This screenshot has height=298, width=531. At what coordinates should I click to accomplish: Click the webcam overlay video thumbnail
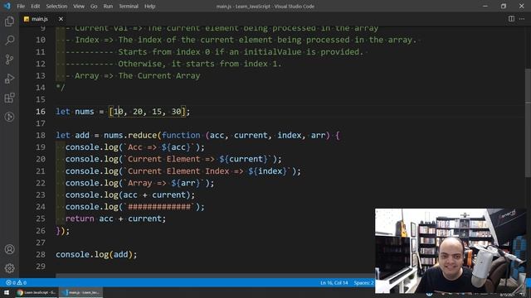tap(451, 250)
